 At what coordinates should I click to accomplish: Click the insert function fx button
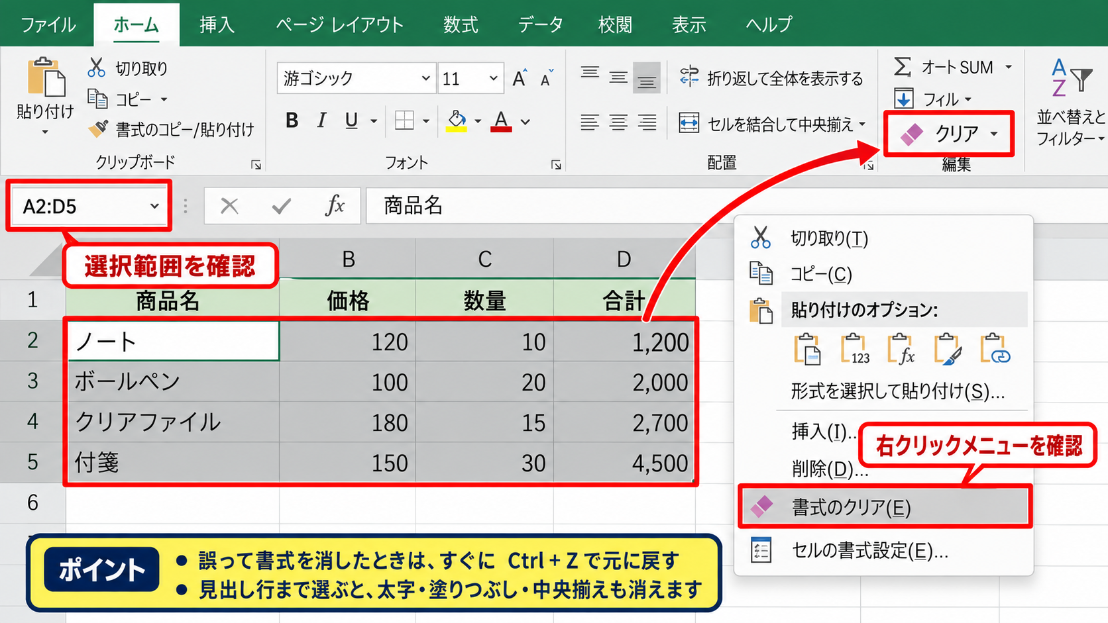point(335,205)
